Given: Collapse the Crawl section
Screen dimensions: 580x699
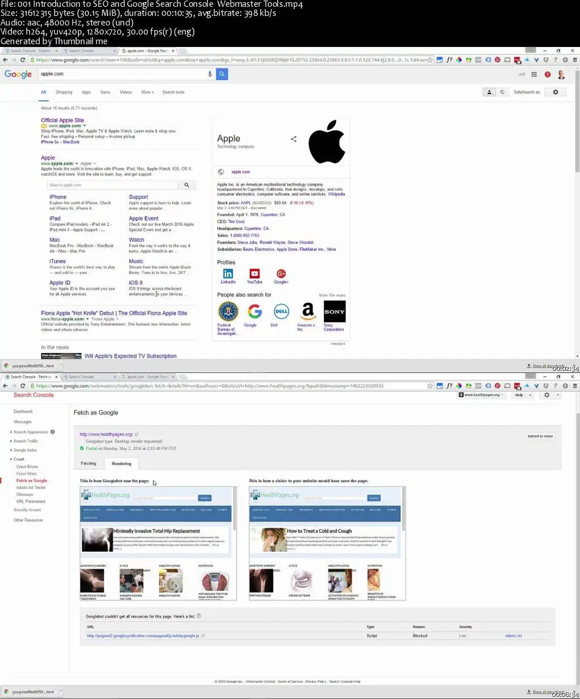Looking at the screenshot, I should click(x=19, y=459).
